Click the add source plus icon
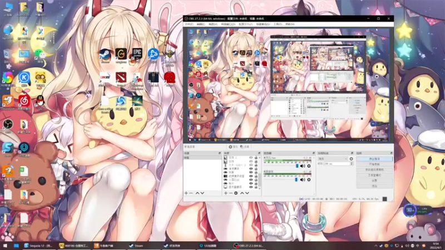Viewport: 445px width, 250px height. (225, 193)
